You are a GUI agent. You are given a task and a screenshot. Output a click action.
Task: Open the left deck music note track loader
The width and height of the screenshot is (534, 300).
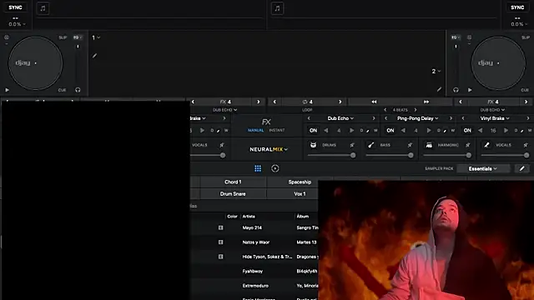tap(43, 8)
